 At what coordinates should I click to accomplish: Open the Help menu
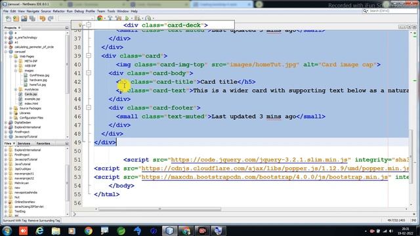134,11
